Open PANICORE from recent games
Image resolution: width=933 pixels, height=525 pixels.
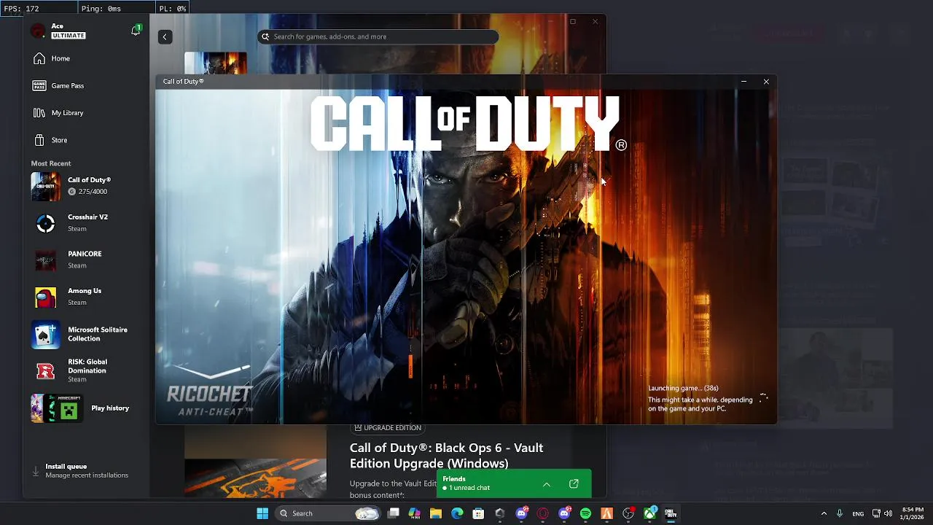coord(86,260)
